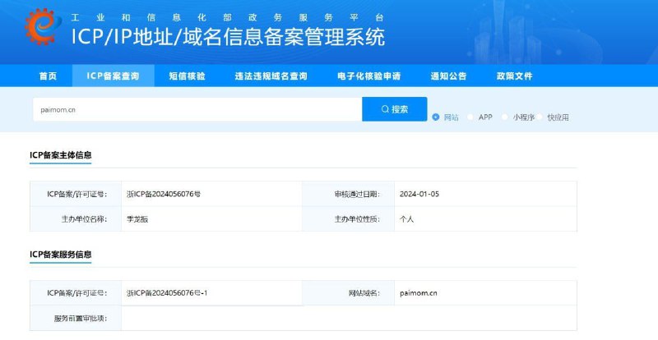Click the MIIT gear logo icon
Image resolution: width=658 pixels, height=340 pixels.
[39, 28]
